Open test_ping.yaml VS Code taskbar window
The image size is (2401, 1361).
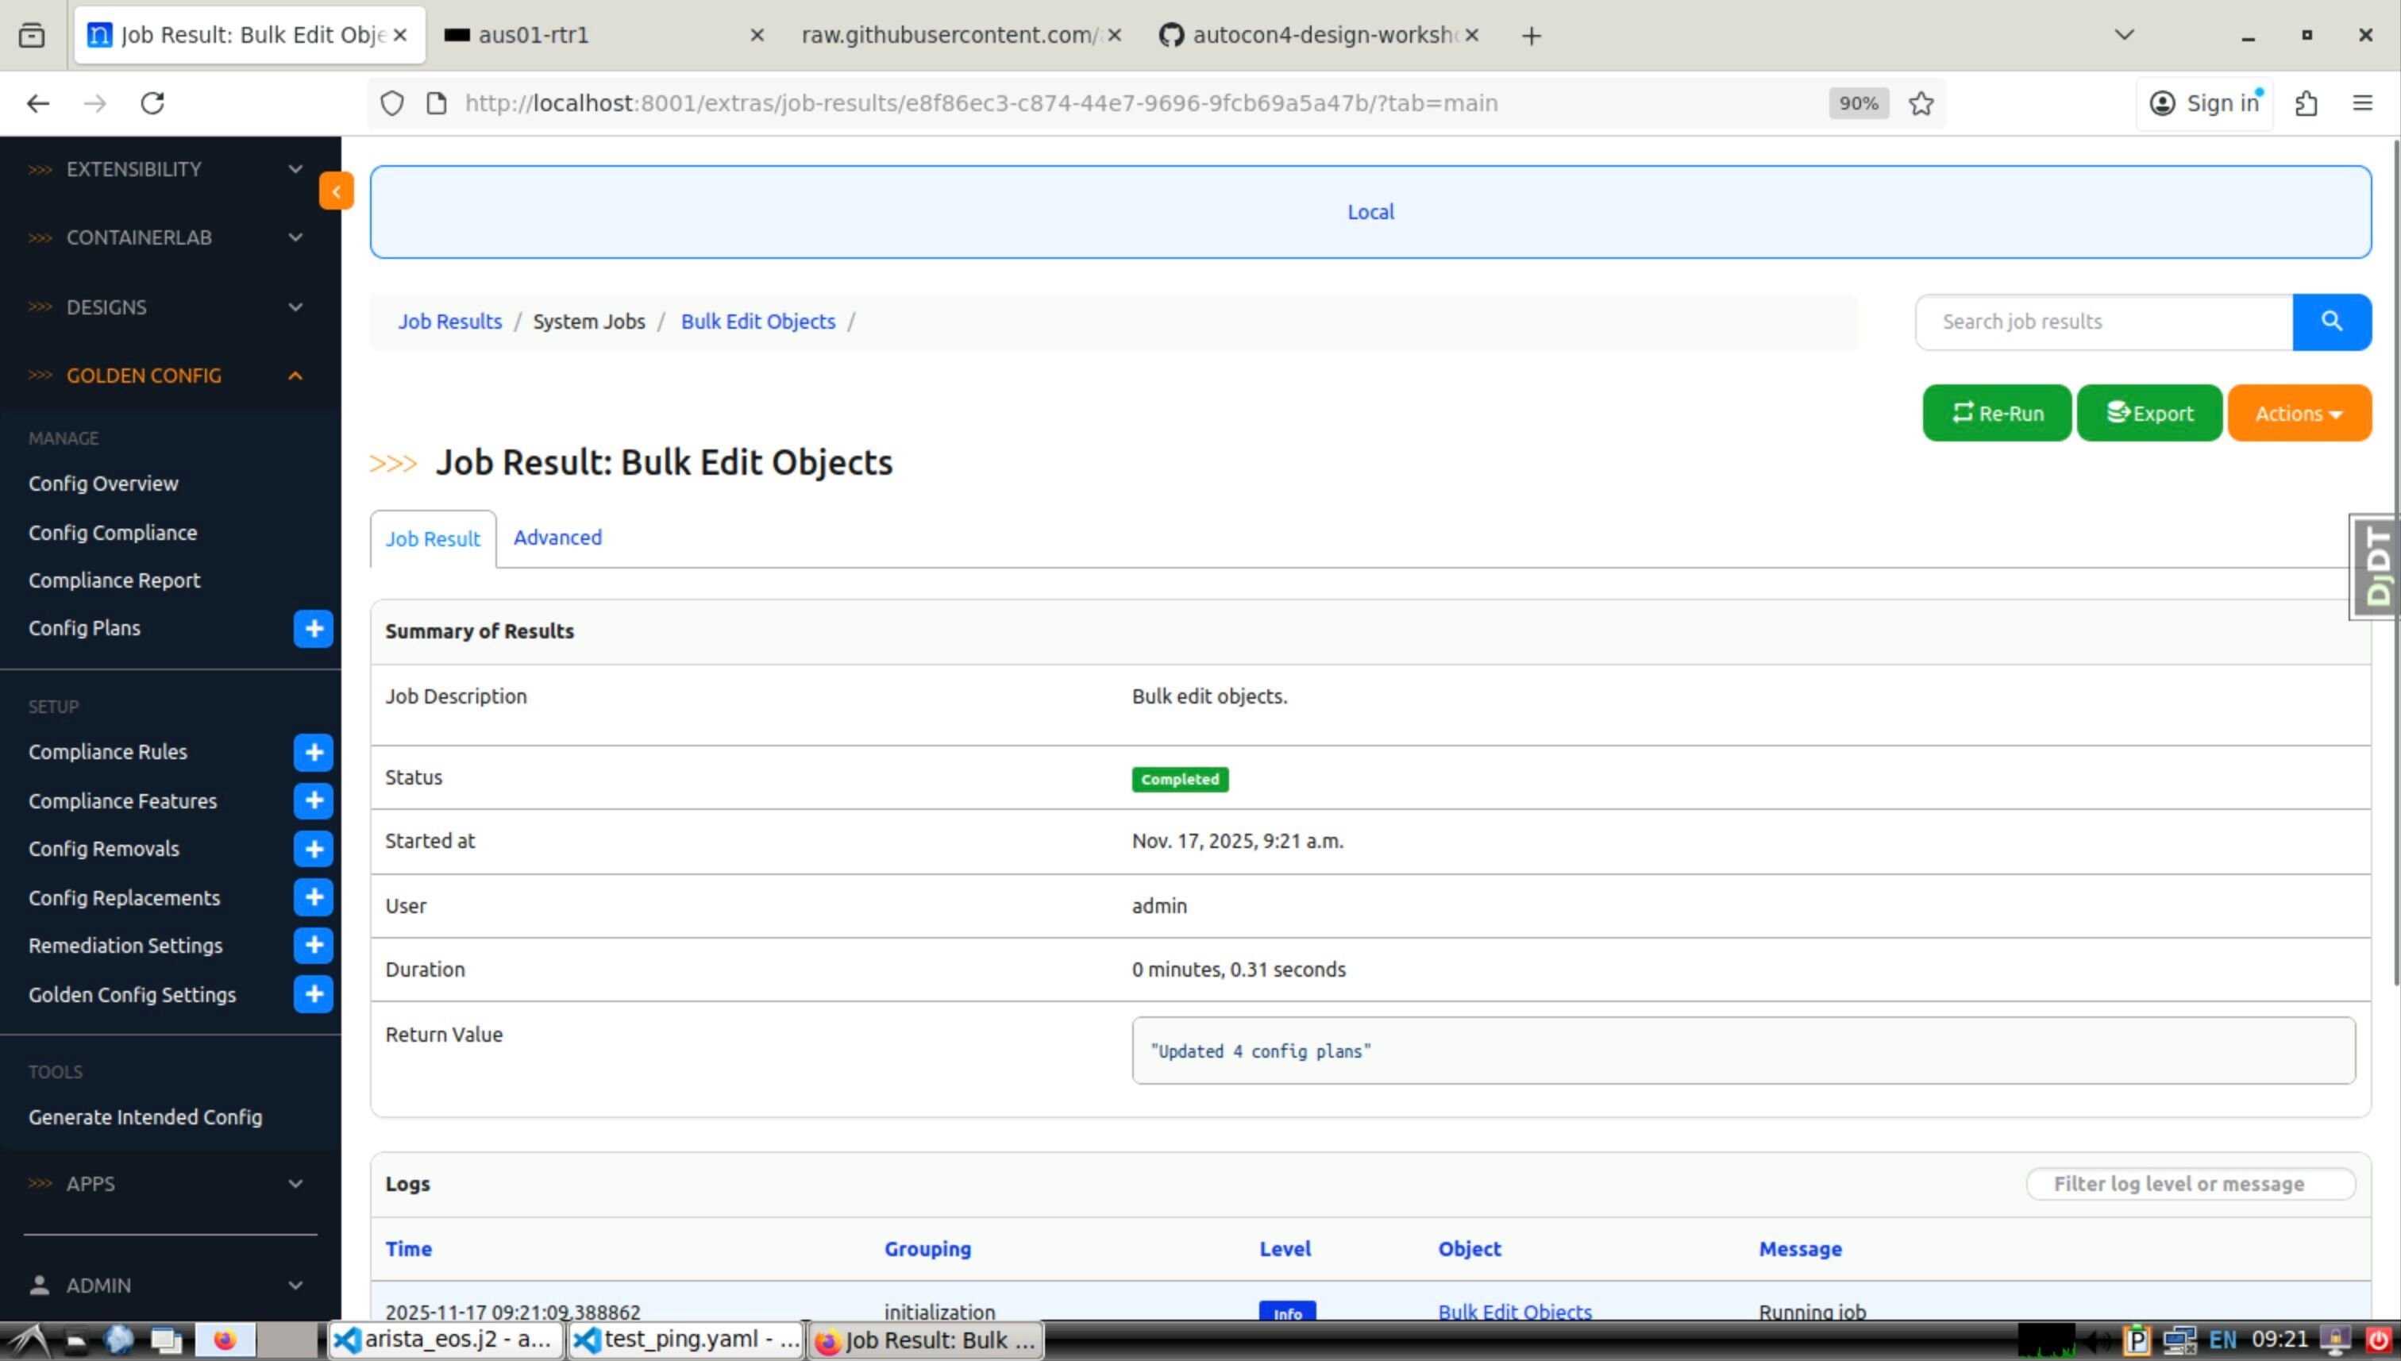point(687,1340)
